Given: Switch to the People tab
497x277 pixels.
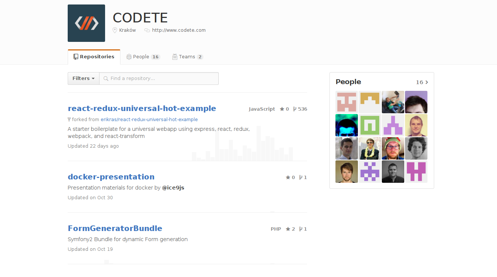Looking at the screenshot, I should coord(143,57).
